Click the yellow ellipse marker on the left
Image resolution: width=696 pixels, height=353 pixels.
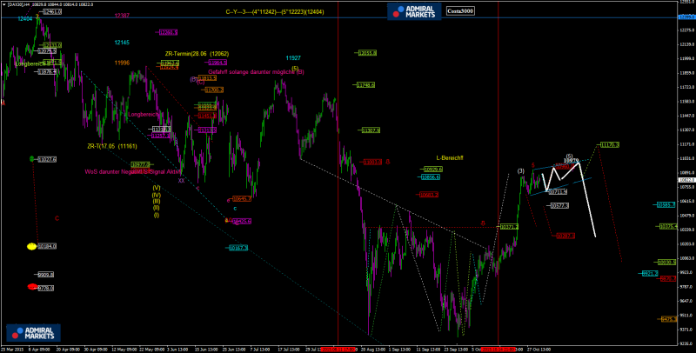[x=32, y=246]
